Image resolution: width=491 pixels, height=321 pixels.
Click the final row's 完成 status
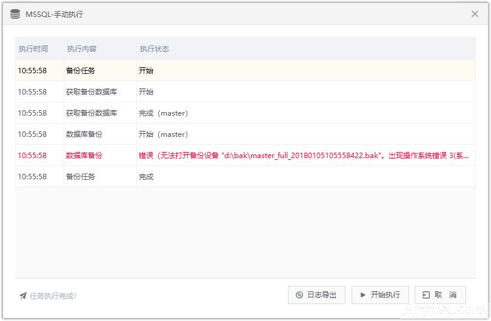(x=146, y=176)
